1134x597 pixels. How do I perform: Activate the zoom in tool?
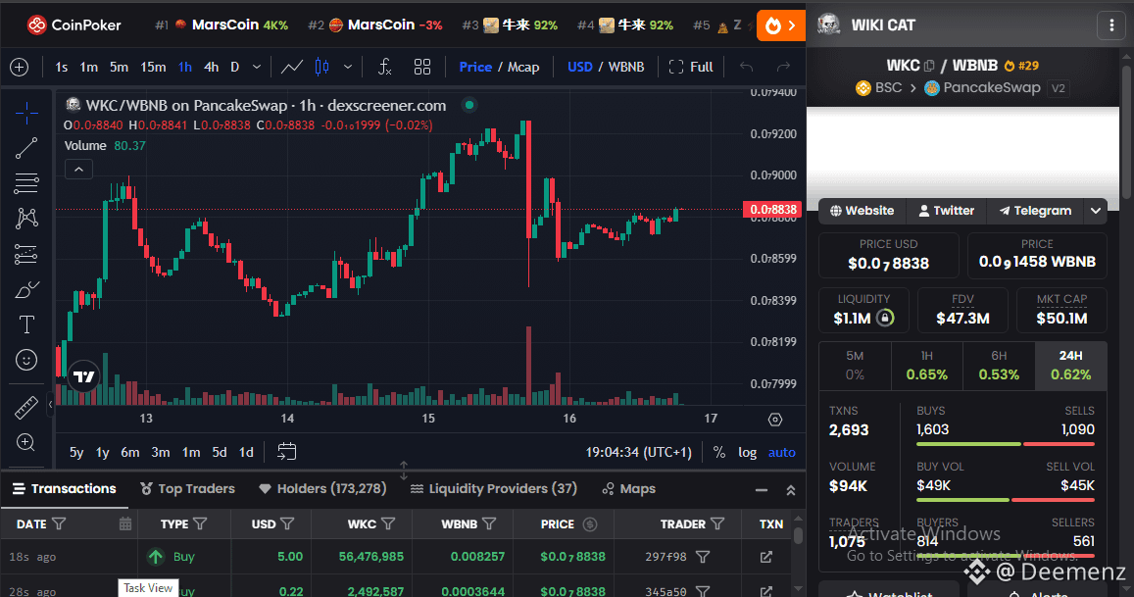[x=26, y=443]
